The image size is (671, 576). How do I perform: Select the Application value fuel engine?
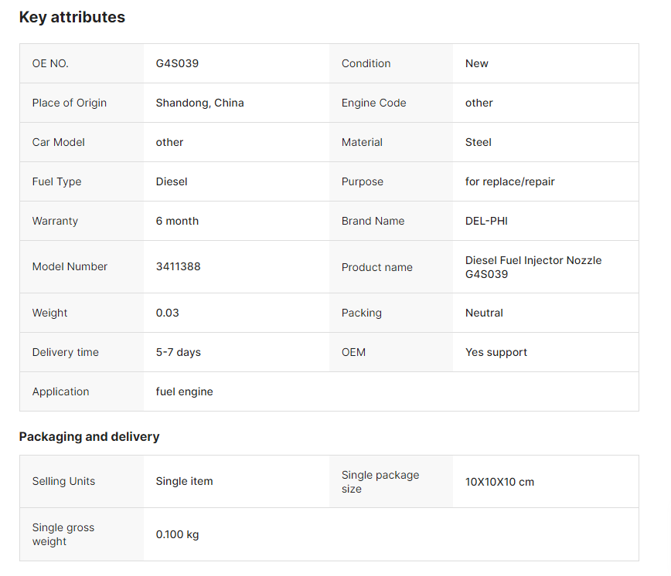[184, 391]
